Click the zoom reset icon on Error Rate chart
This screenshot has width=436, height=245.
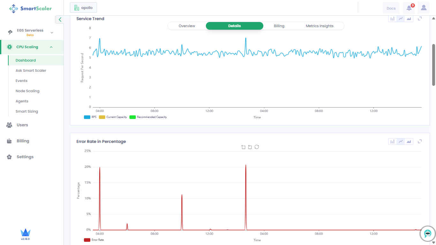pyautogui.click(x=250, y=147)
